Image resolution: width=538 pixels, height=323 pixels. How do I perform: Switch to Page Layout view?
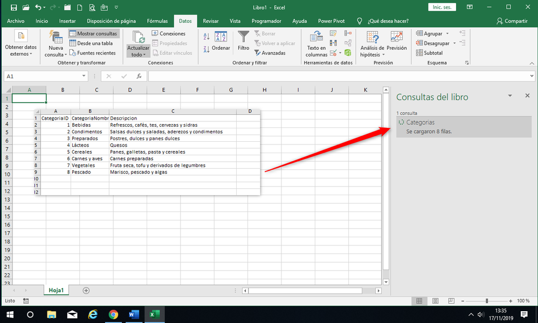click(436, 301)
